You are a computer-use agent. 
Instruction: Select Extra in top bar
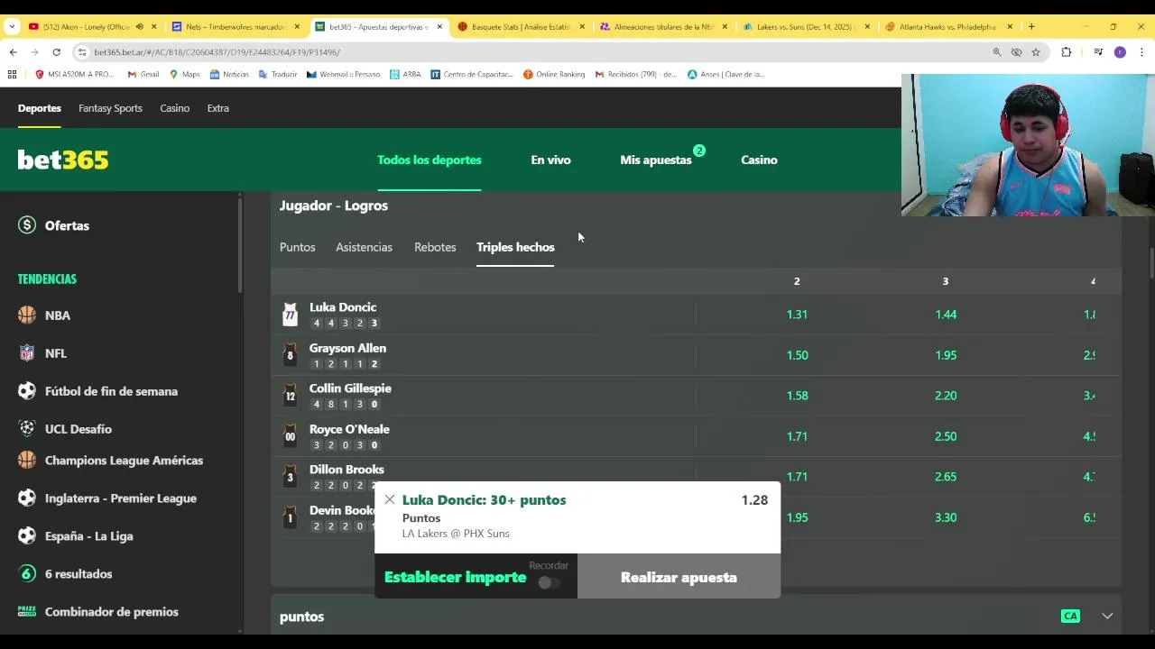(217, 108)
